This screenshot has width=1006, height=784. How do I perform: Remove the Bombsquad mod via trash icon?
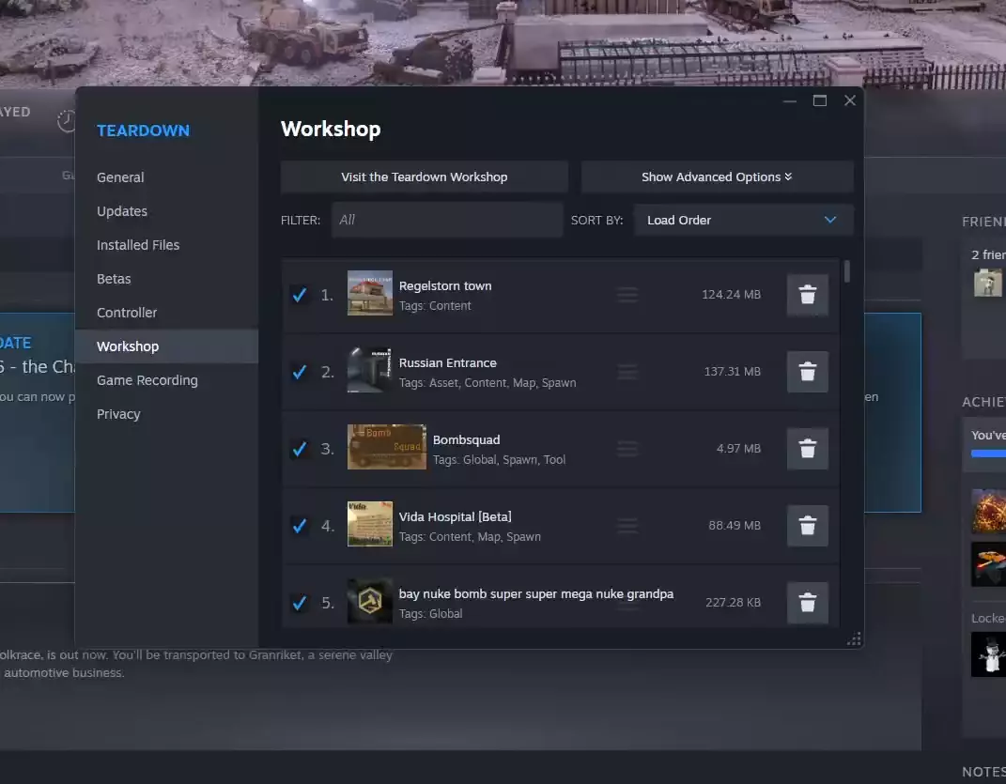[x=807, y=449]
